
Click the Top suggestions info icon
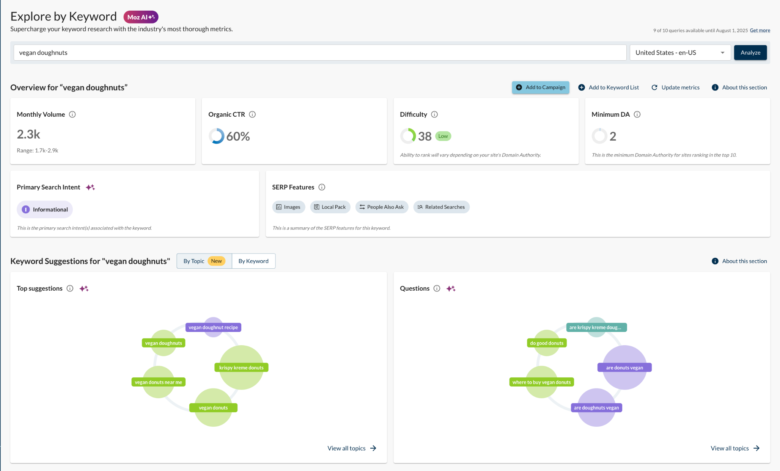coord(70,288)
